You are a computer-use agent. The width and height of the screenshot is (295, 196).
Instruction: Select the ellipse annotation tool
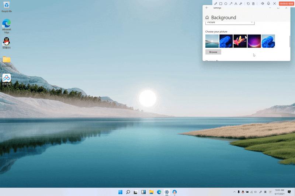(x=226, y=4)
